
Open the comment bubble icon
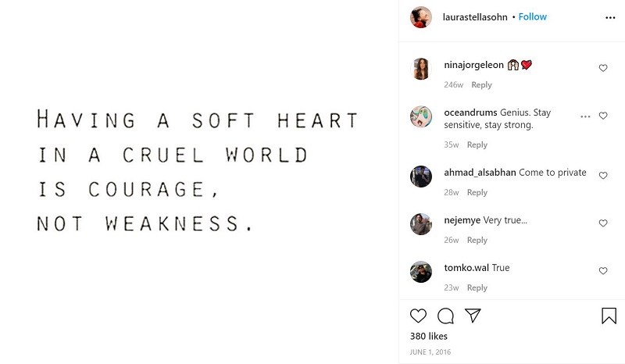pyautogui.click(x=445, y=316)
